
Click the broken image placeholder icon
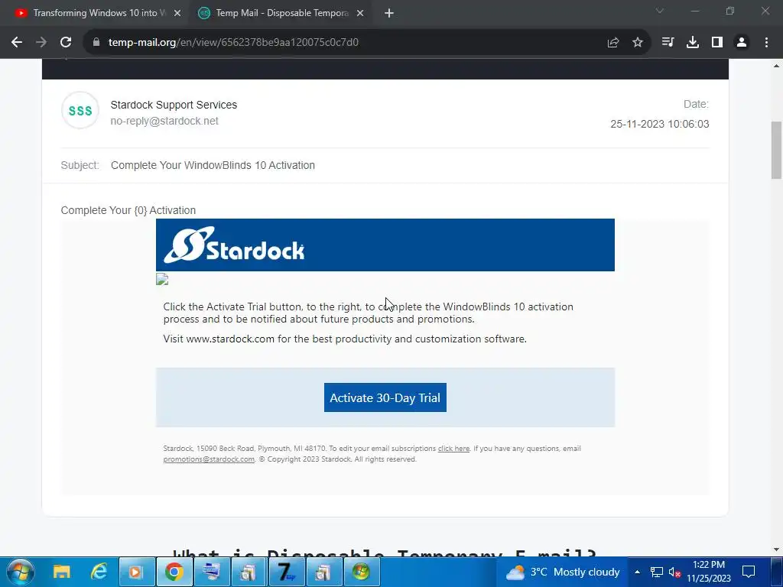pyautogui.click(x=162, y=279)
